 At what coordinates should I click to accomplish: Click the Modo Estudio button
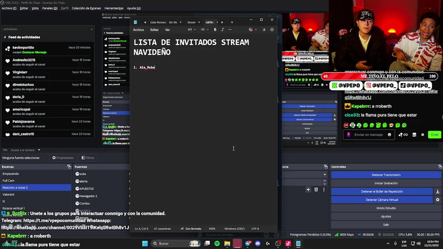pos(386,208)
